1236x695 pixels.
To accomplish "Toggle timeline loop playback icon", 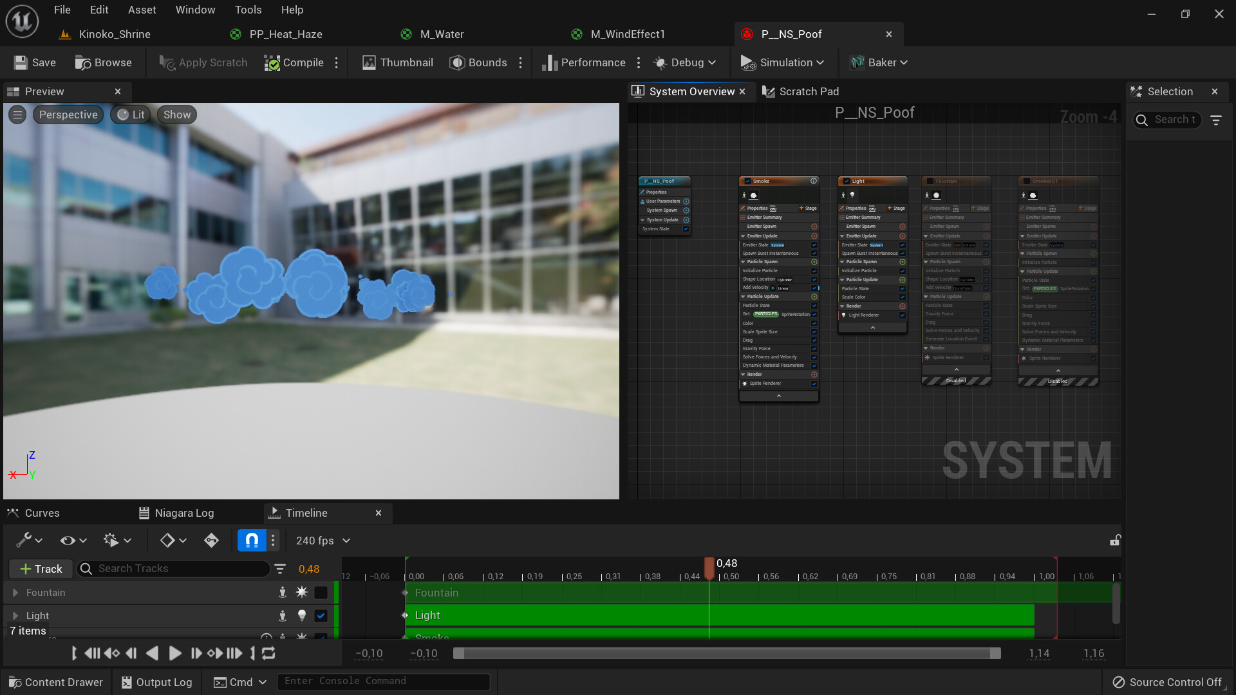I will coord(269,653).
